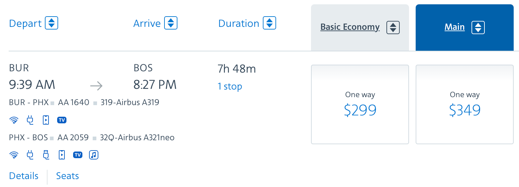Choose the $349 Main one-way fare
The width and height of the screenshot is (519, 187).
point(465,104)
